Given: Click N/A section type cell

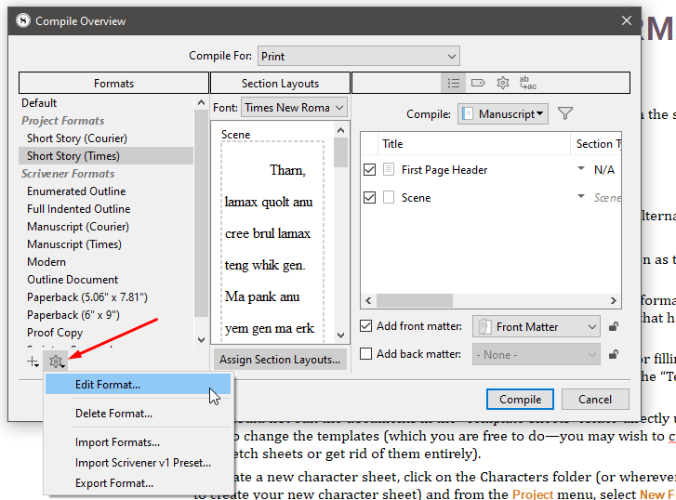Looking at the screenshot, I should point(604,170).
